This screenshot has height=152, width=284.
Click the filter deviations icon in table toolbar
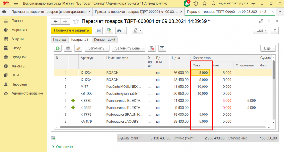[152, 48]
